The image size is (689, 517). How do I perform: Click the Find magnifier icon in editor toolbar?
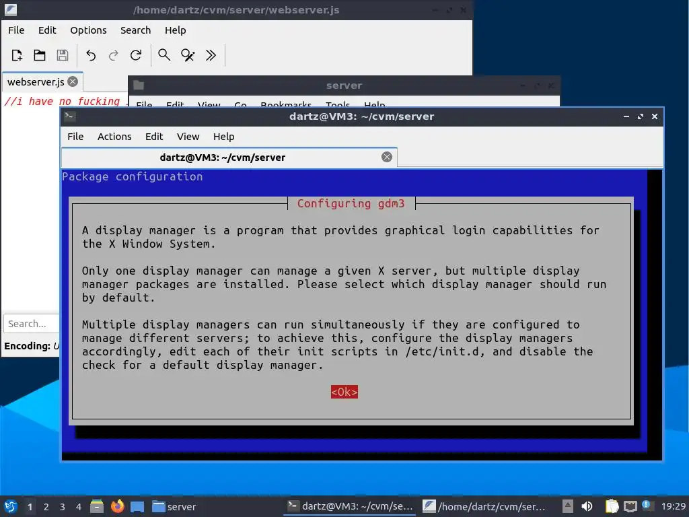click(x=164, y=55)
